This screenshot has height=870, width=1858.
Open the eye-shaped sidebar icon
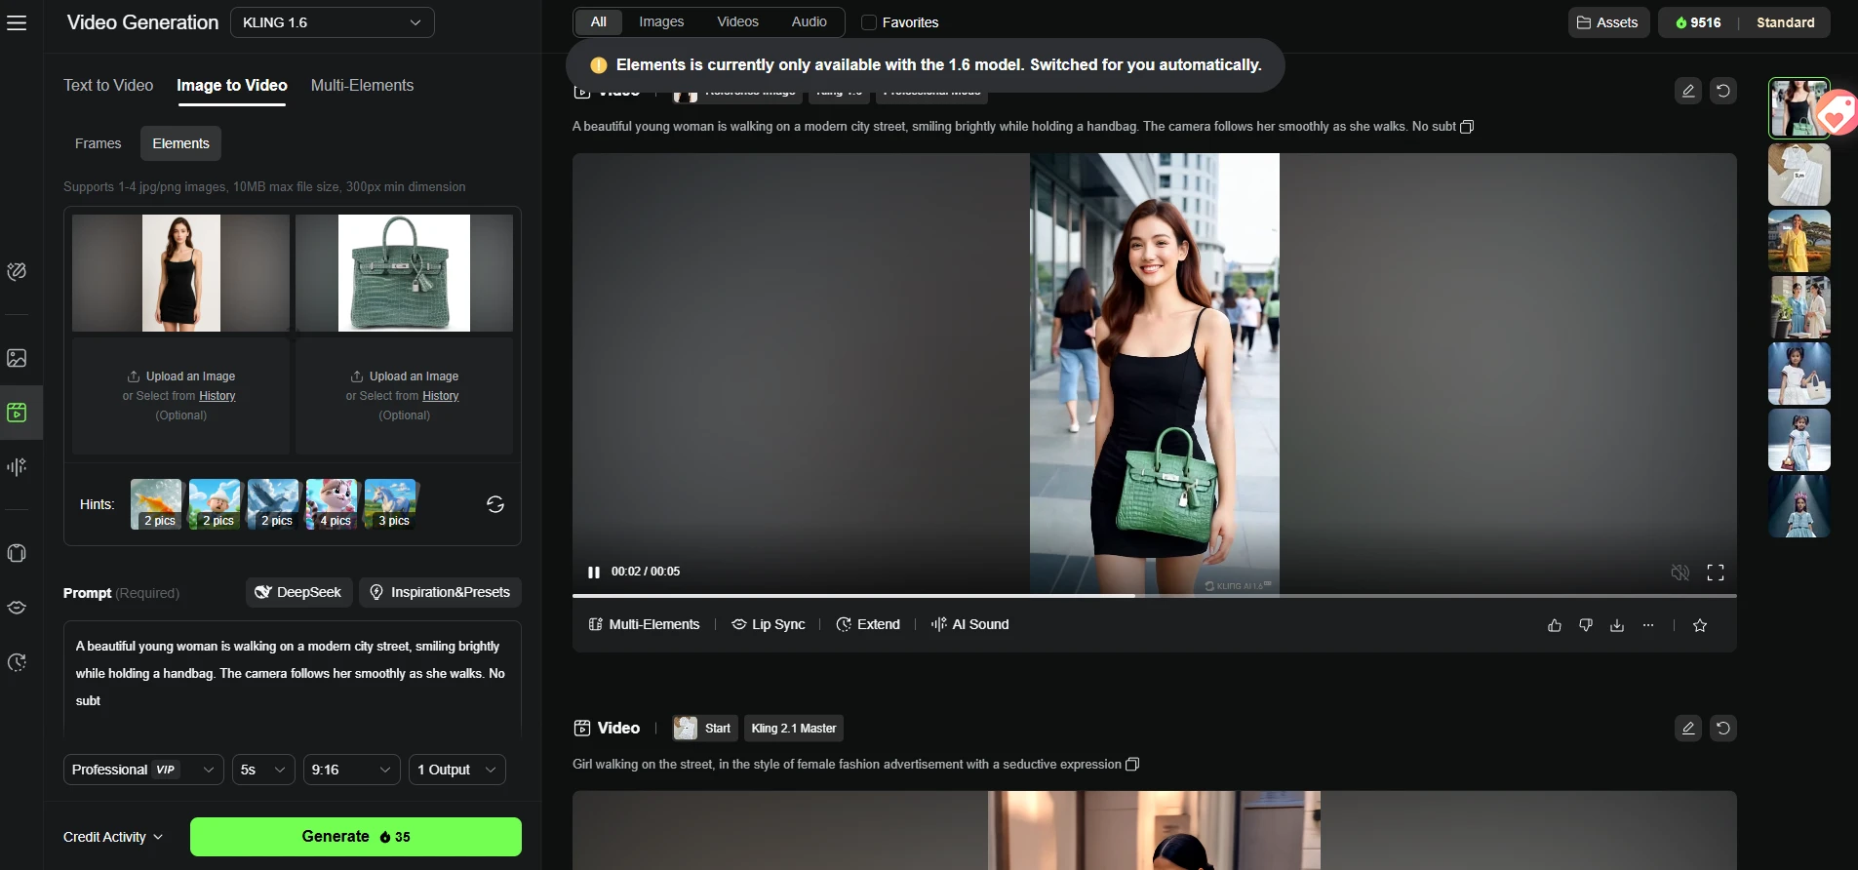(x=17, y=608)
